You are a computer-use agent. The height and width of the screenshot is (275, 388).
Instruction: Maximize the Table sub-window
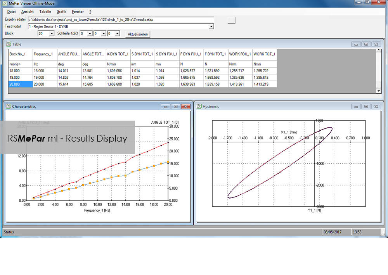point(366,44)
